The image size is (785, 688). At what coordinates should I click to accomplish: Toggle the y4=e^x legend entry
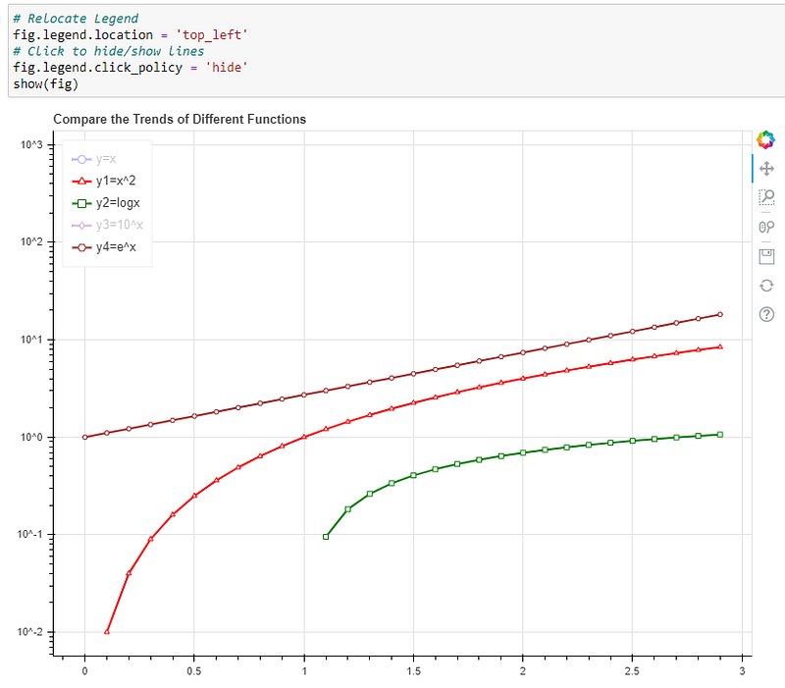coord(104,247)
